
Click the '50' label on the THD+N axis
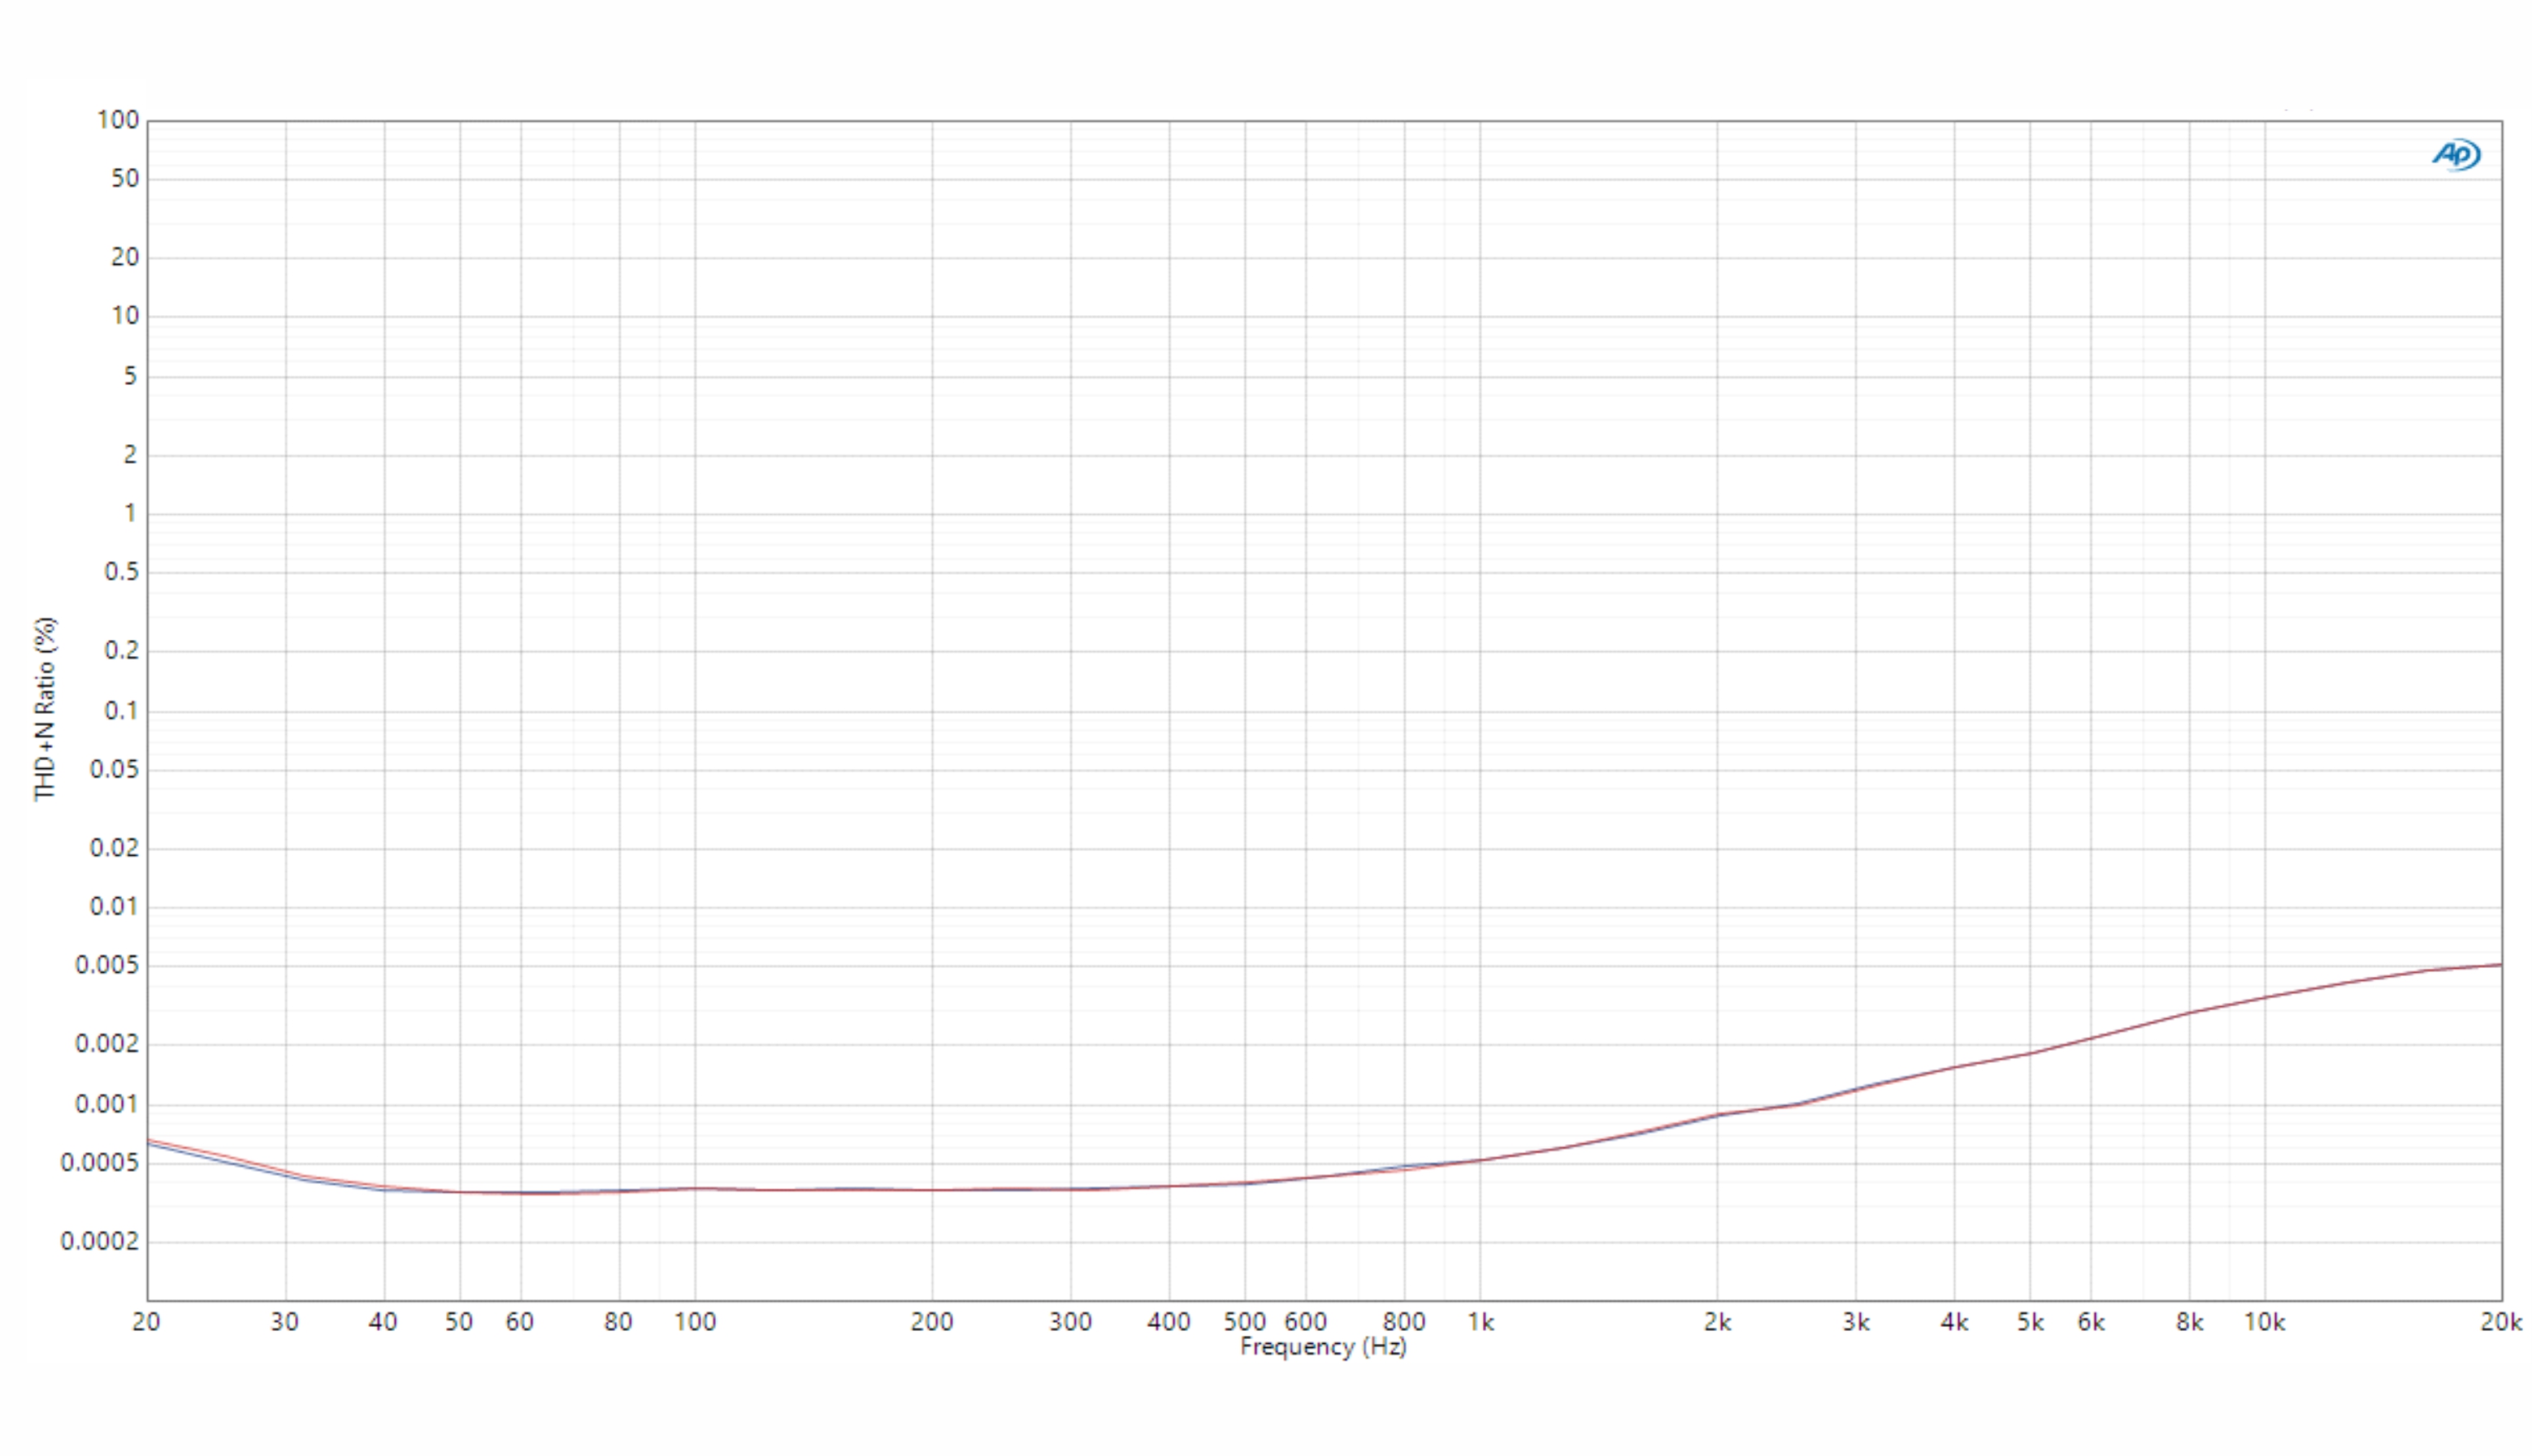[x=125, y=179]
